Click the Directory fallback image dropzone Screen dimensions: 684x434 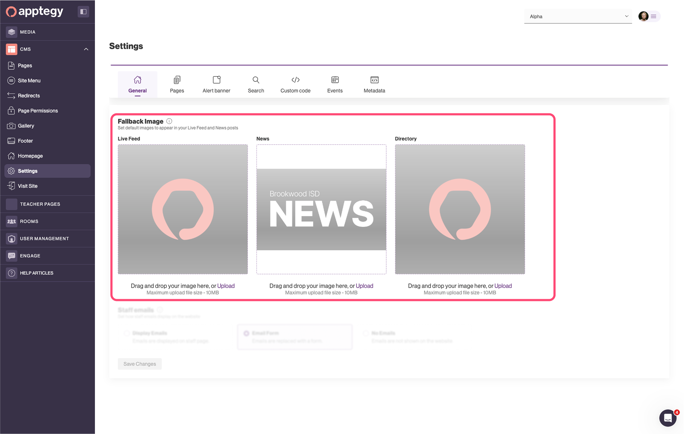(460, 209)
